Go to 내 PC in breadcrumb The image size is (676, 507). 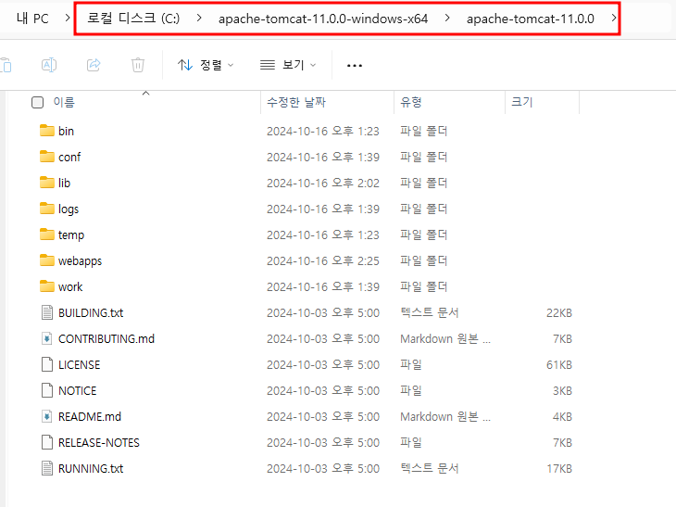click(x=32, y=19)
